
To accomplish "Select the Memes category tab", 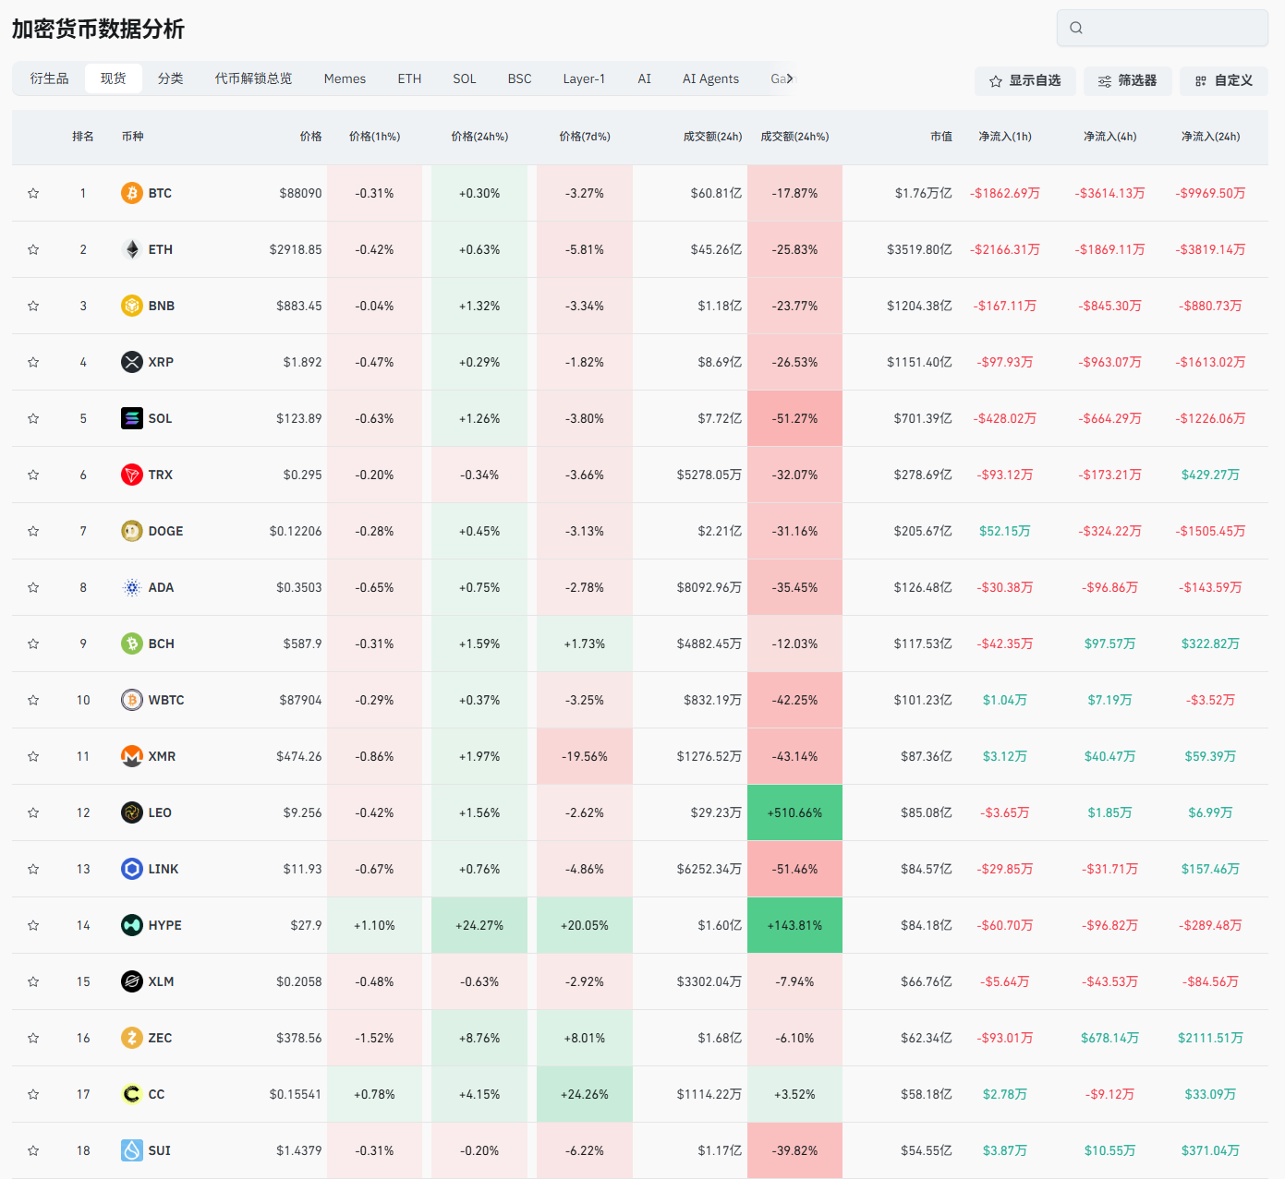I will tap(345, 78).
